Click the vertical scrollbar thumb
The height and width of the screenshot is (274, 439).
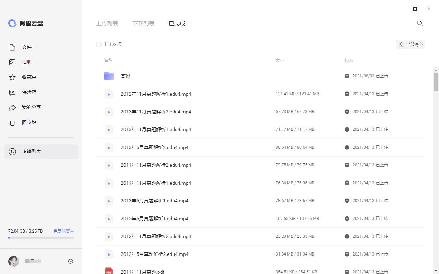pyautogui.click(x=436, y=82)
